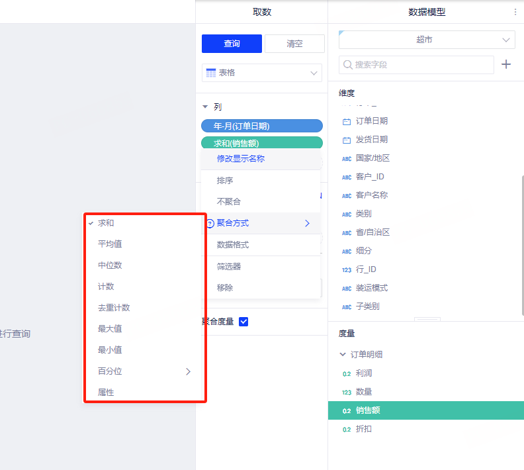Click the 搜索字段 search box
The image size is (524, 470).
click(x=417, y=65)
